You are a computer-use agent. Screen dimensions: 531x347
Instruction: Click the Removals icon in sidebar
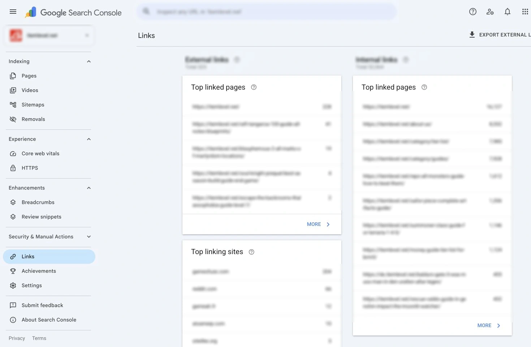(x=13, y=119)
